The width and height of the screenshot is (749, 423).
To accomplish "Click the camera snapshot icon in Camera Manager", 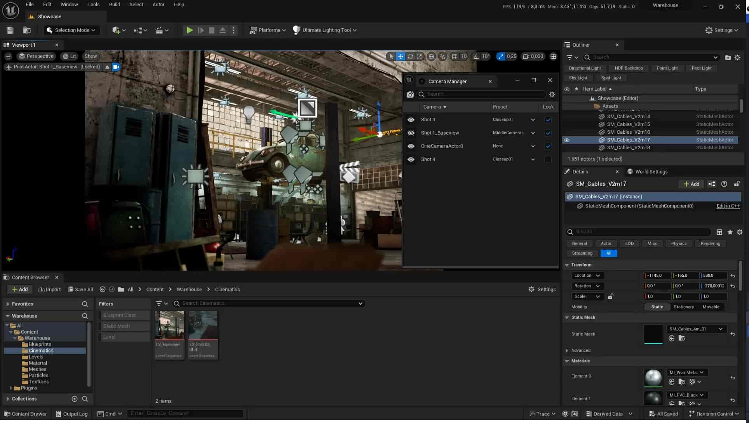I will [x=410, y=94].
